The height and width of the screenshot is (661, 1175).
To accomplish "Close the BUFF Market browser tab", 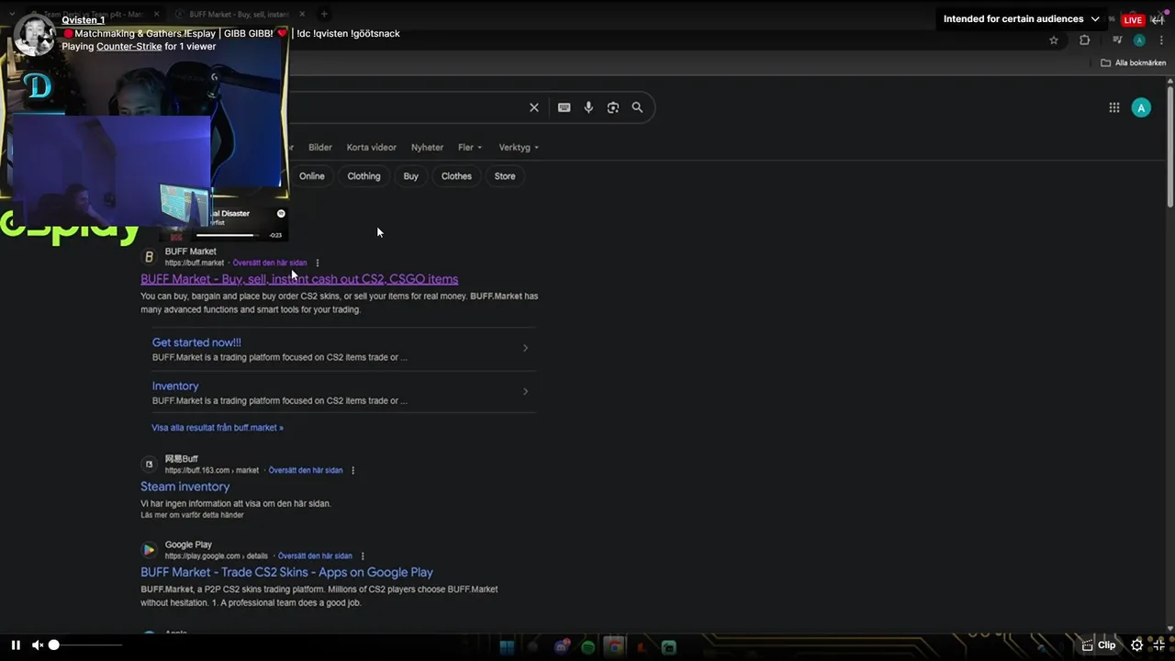I will (x=301, y=15).
